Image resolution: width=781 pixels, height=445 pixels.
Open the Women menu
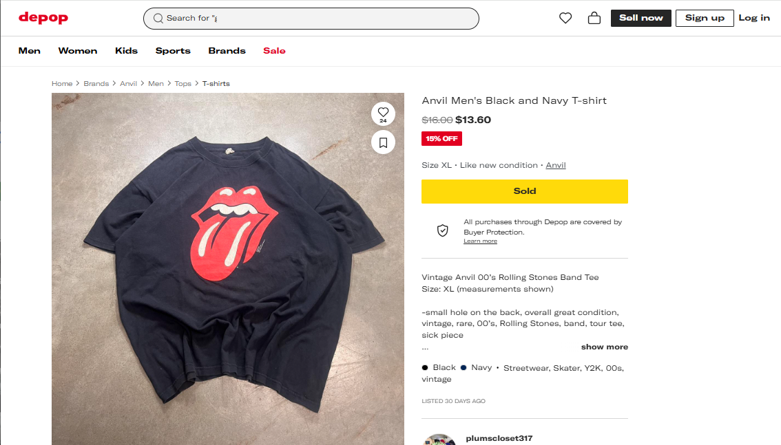[x=78, y=51]
